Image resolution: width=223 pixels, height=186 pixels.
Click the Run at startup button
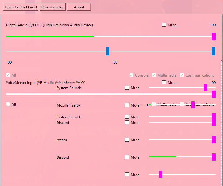tap(53, 7)
